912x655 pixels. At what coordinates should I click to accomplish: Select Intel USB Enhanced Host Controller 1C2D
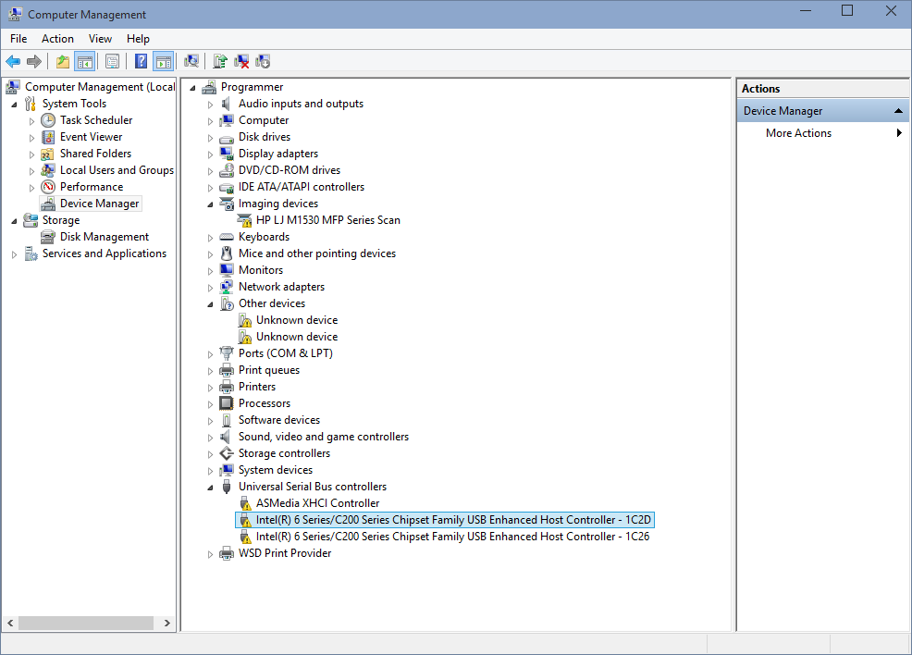tap(453, 520)
